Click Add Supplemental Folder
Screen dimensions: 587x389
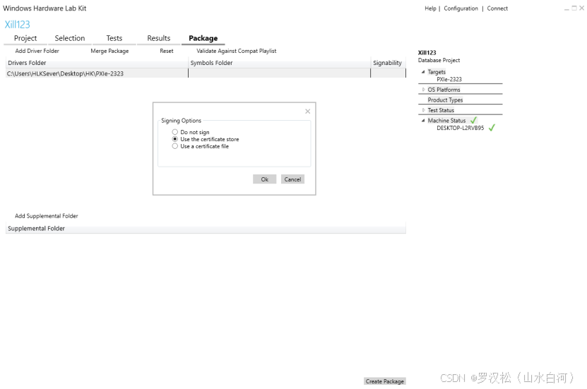point(47,216)
